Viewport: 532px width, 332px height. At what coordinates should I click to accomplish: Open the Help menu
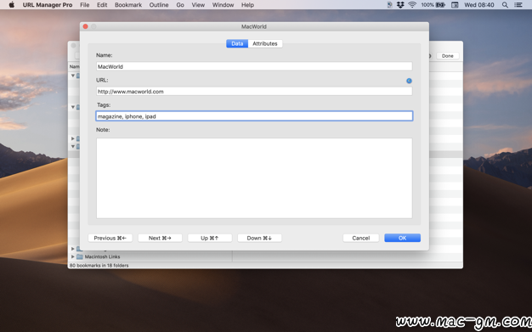pos(247,5)
